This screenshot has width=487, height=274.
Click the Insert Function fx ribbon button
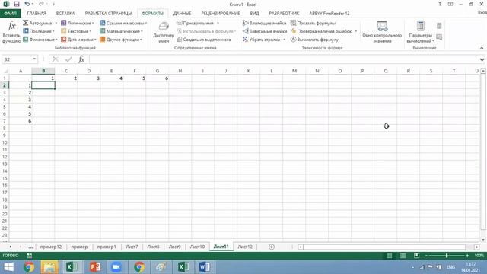coord(11,32)
